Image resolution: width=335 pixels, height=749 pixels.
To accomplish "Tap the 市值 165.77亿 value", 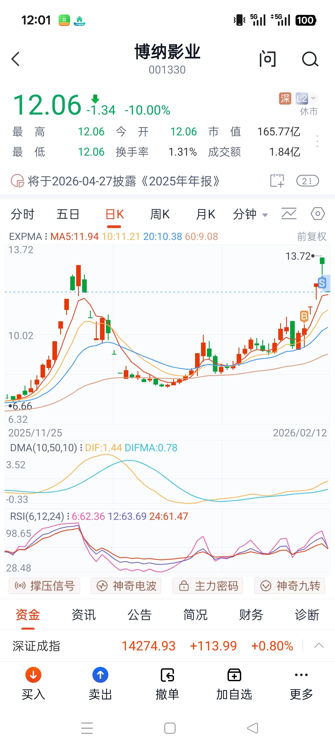I will [x=279, y=132].
